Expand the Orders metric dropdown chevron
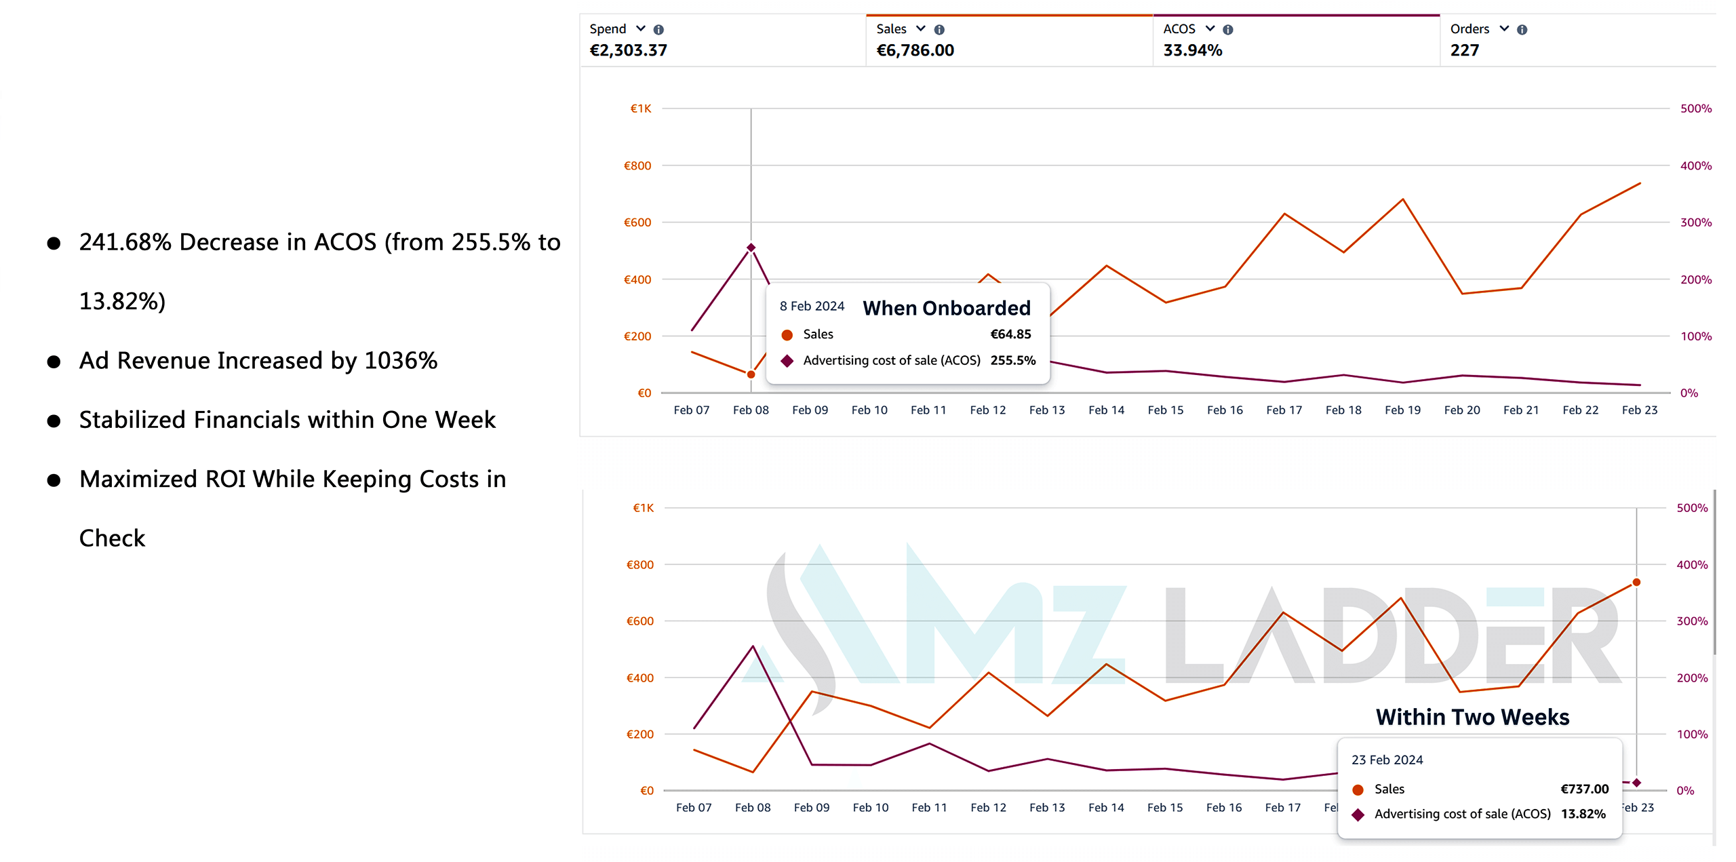 pyautogui.click(x=1504, y=28)
